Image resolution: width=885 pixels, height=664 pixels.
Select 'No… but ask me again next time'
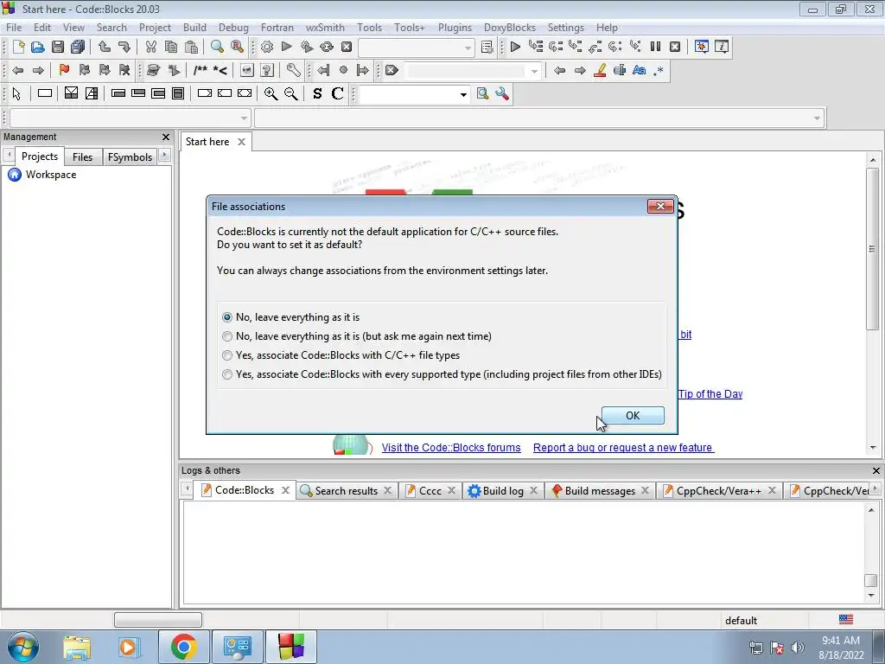click(357, 336)
